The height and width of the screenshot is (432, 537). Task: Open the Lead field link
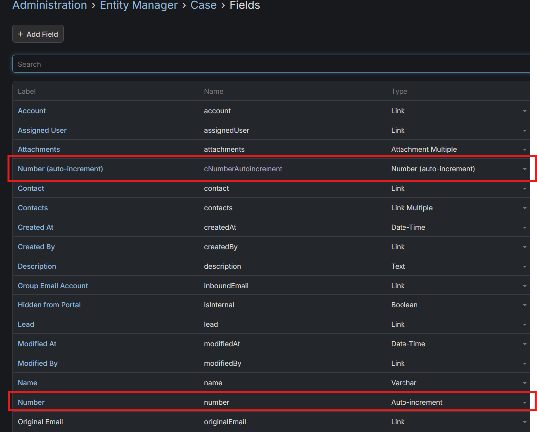26,324
